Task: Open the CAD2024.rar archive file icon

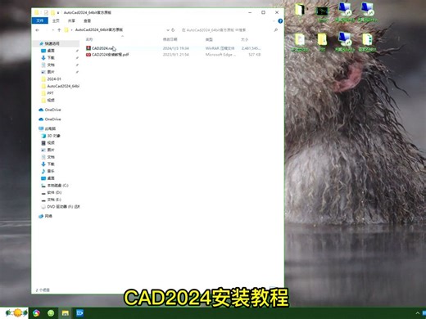Action: pyautogui.click(x=88, y=48)
